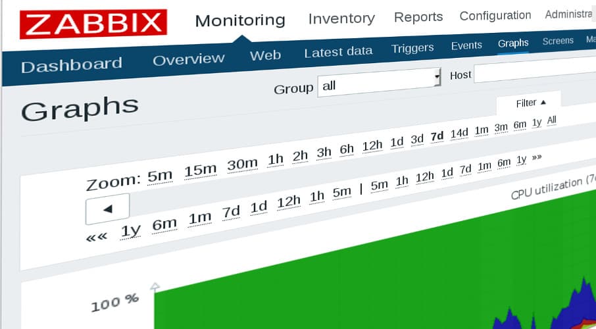
Task: Click the «« far-back navigation arrows
Action: [97, 237]
